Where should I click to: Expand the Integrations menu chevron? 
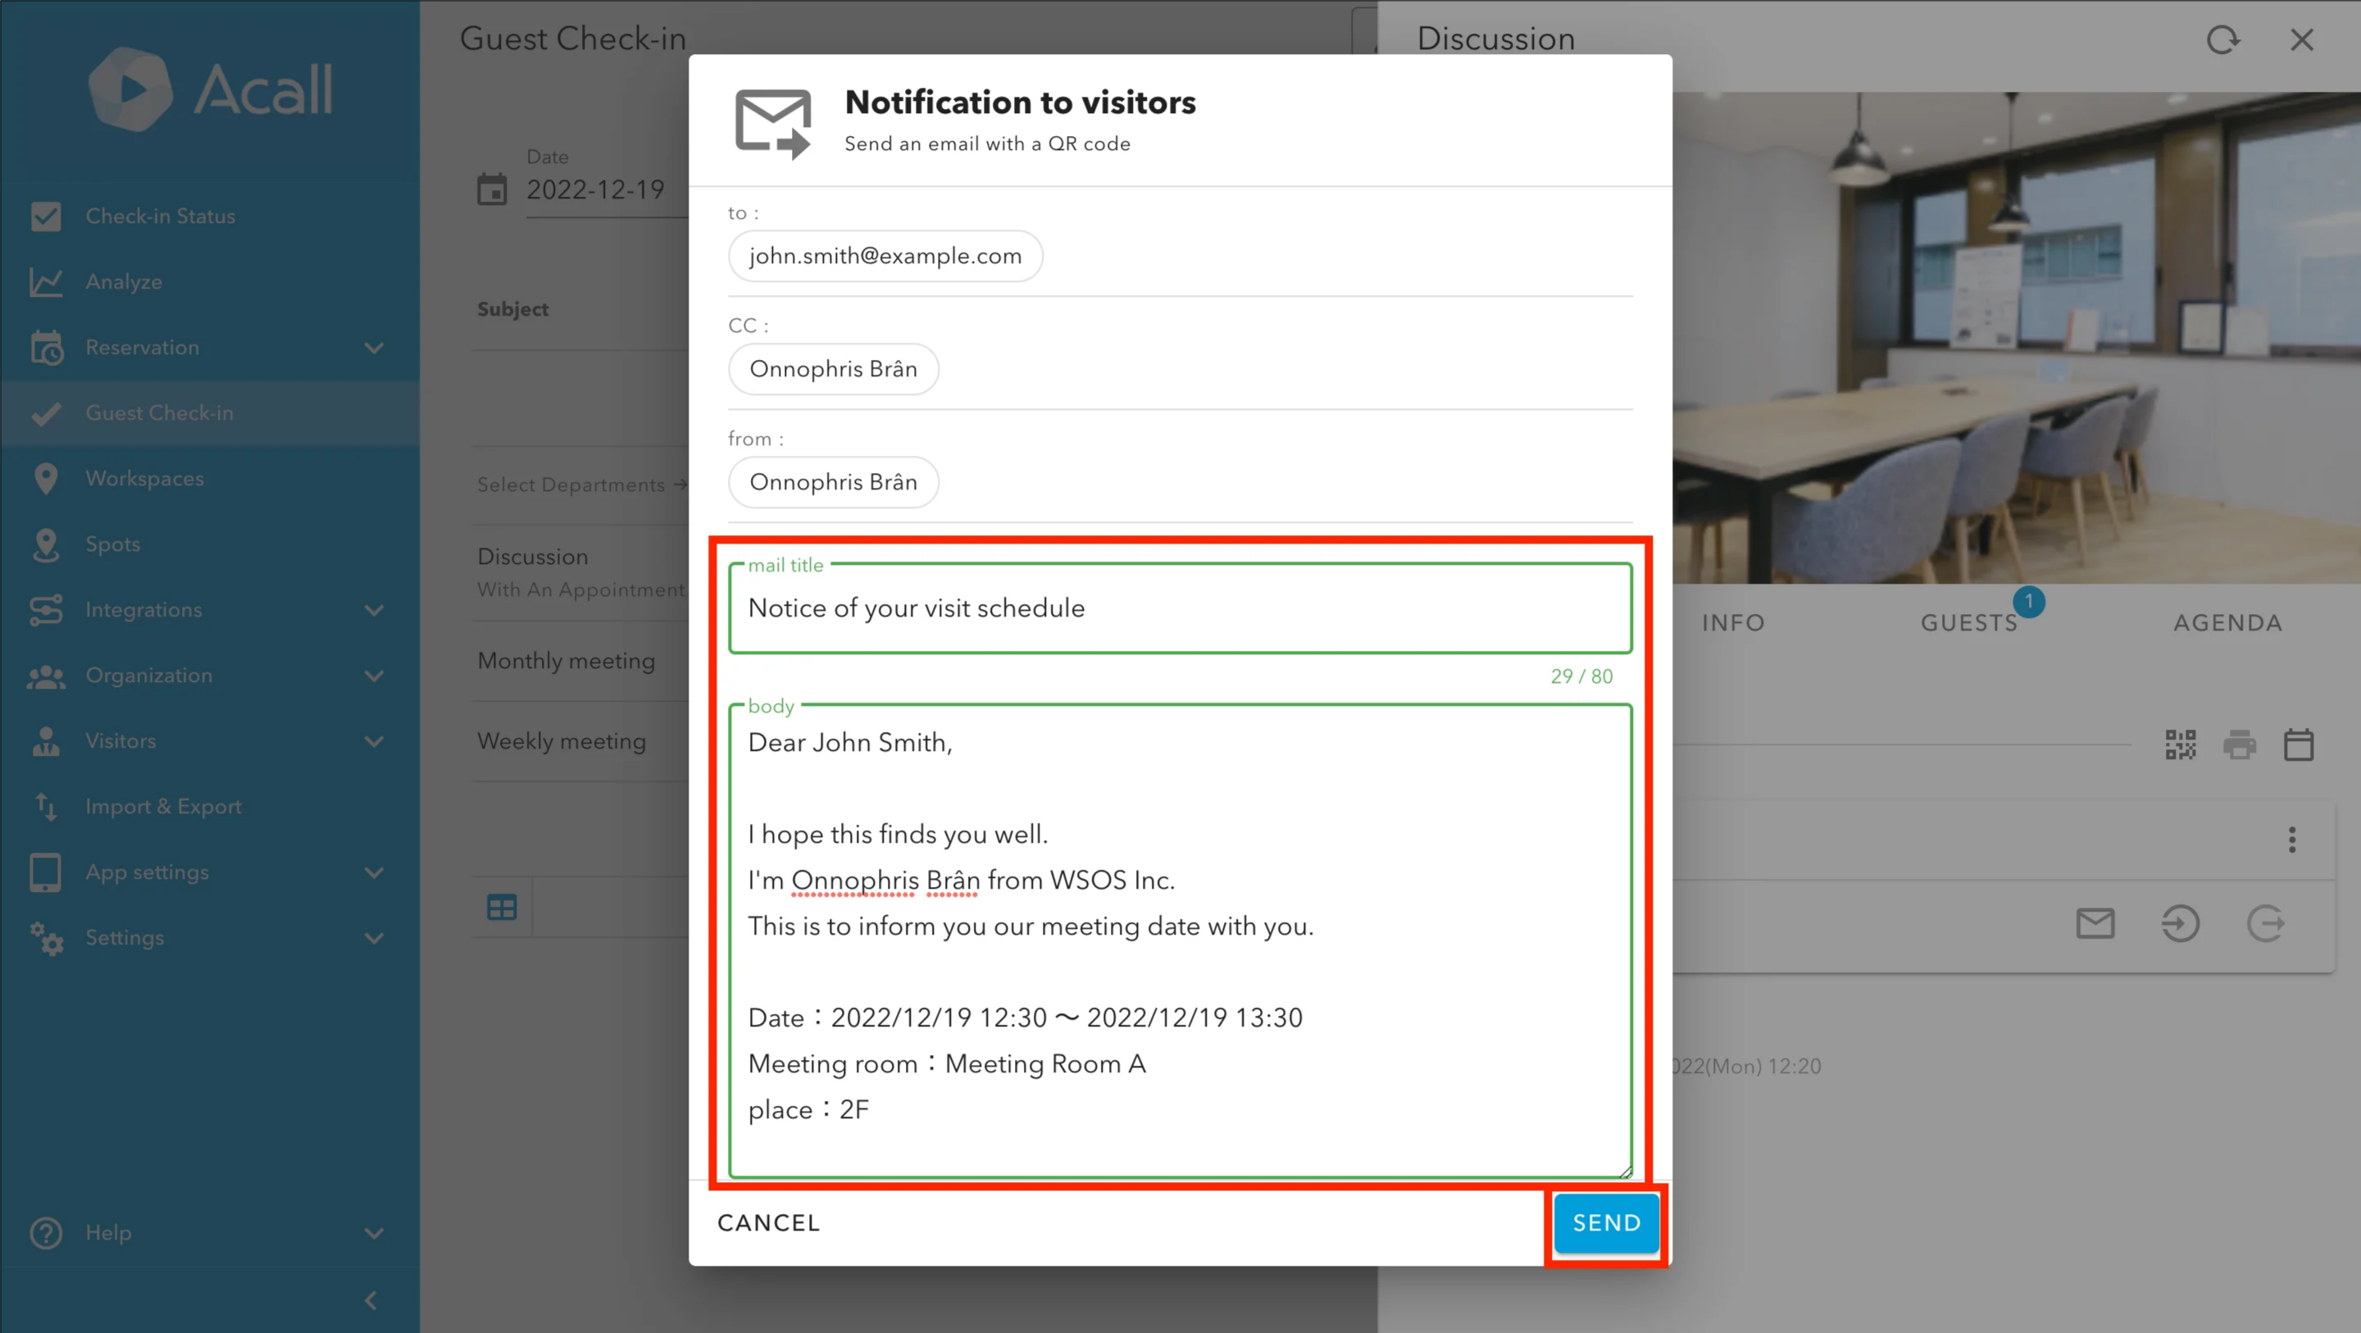[374, 610]
